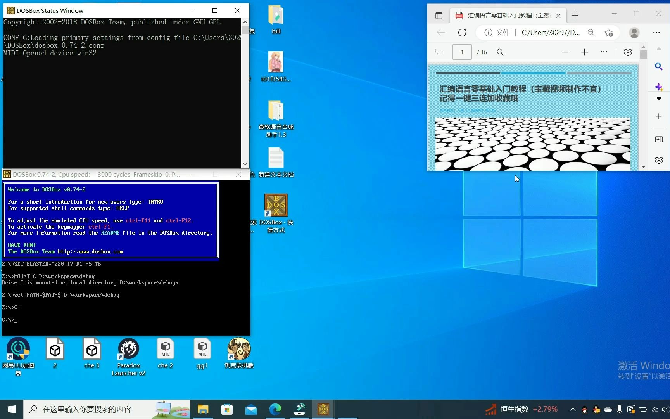
Task: Click the PDF page number field
Action: click(462, 52)
